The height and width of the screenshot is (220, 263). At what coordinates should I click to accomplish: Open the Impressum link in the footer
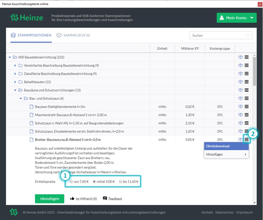coord(245,212)
